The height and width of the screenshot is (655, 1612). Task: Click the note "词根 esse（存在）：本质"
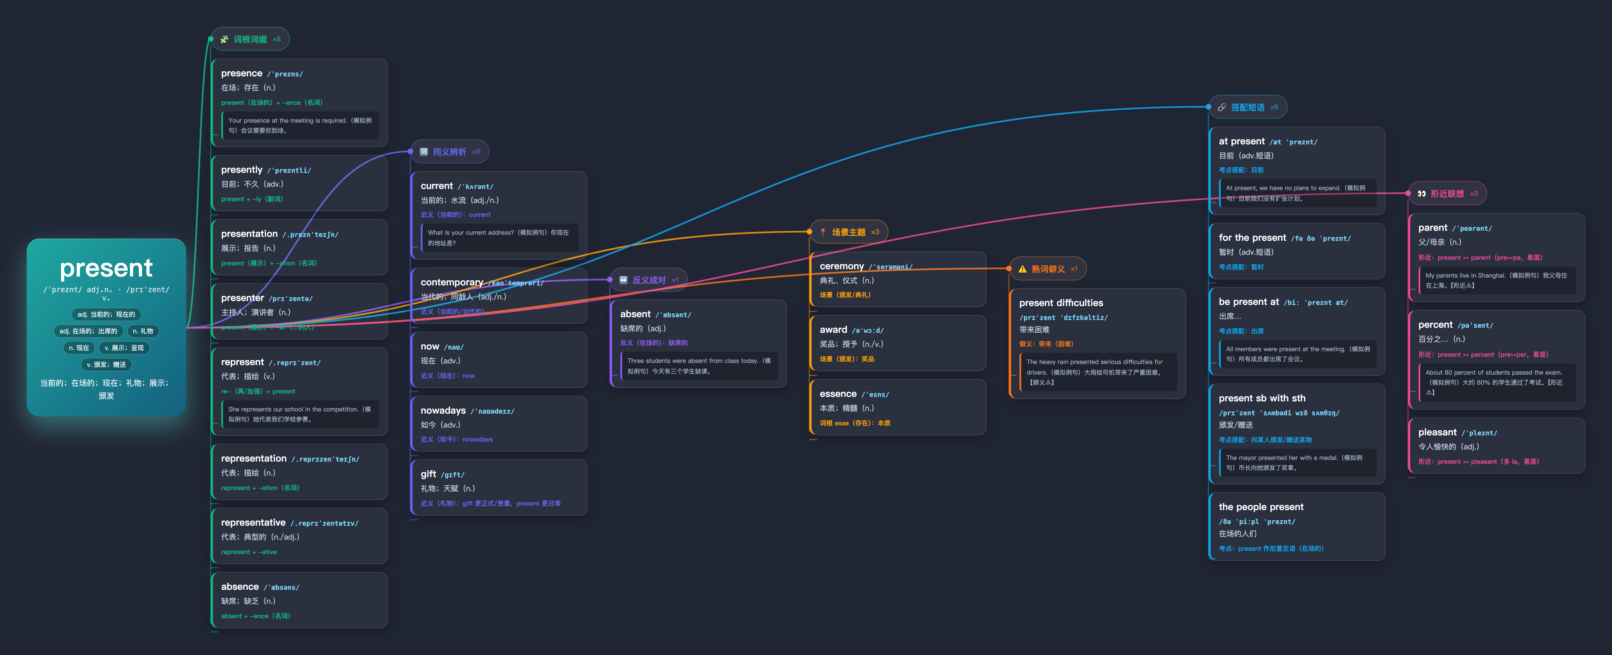(x=855, y=424)
